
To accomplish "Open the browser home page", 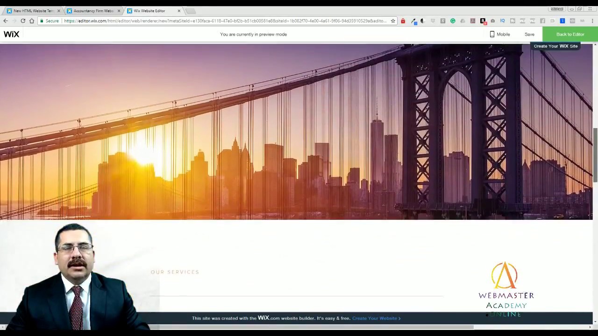I will (x=32, y=21).
